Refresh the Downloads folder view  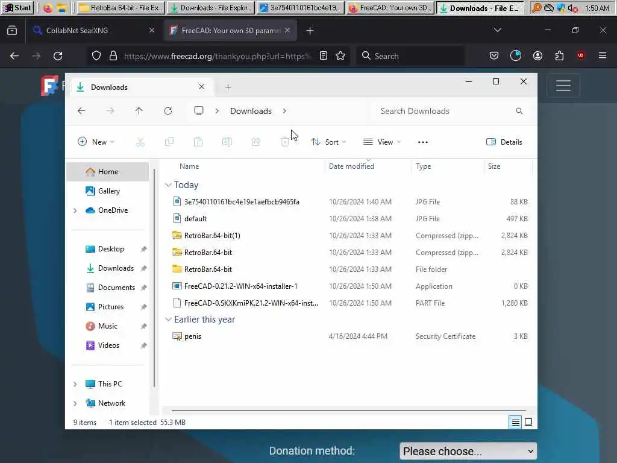(168, 111)
